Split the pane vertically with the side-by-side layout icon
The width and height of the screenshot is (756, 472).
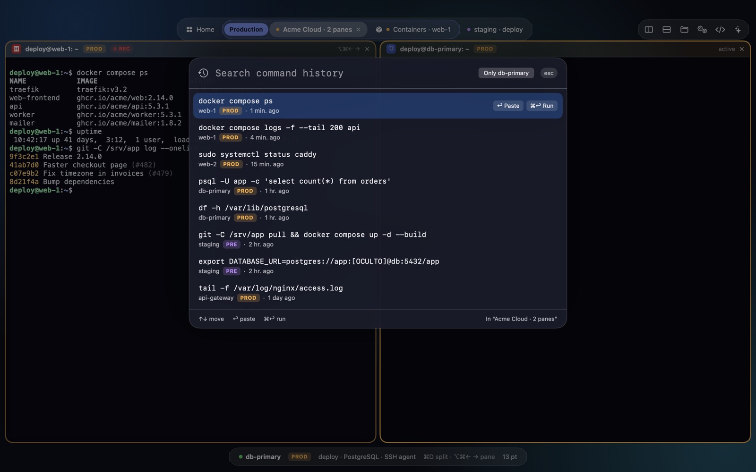[649, 29]
